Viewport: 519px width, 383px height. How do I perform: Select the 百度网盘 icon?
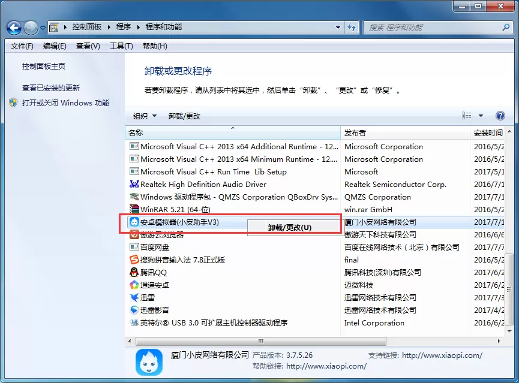(x=134, y=247)
